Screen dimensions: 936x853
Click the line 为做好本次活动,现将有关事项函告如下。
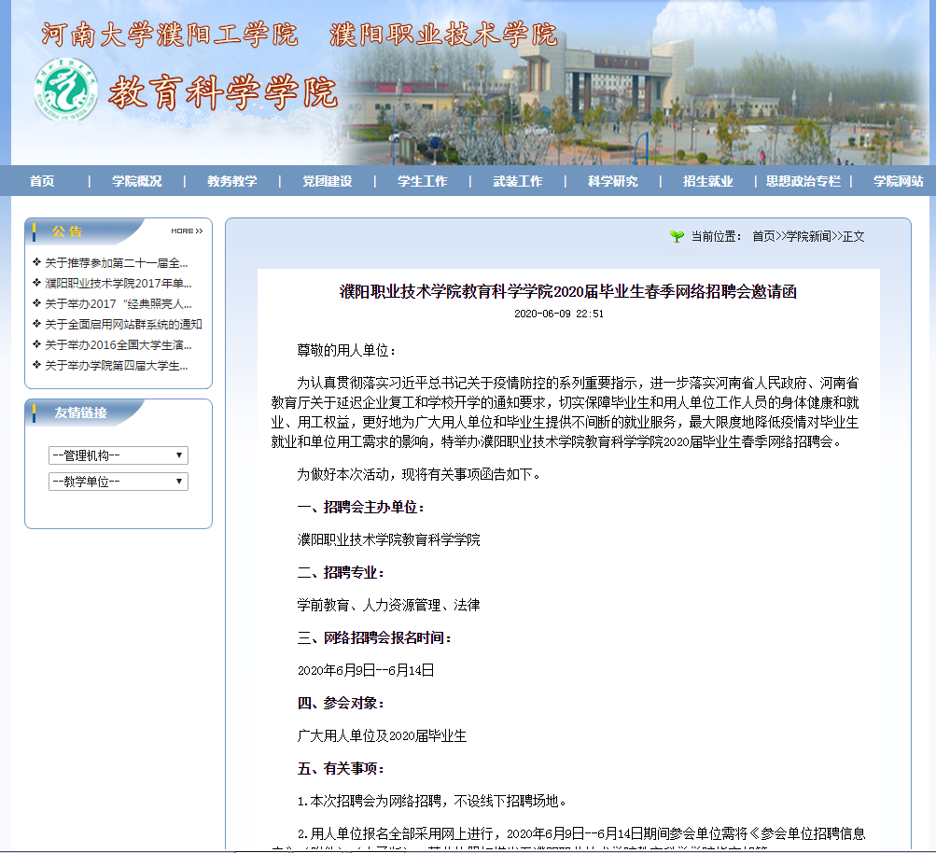click(419, 474)
